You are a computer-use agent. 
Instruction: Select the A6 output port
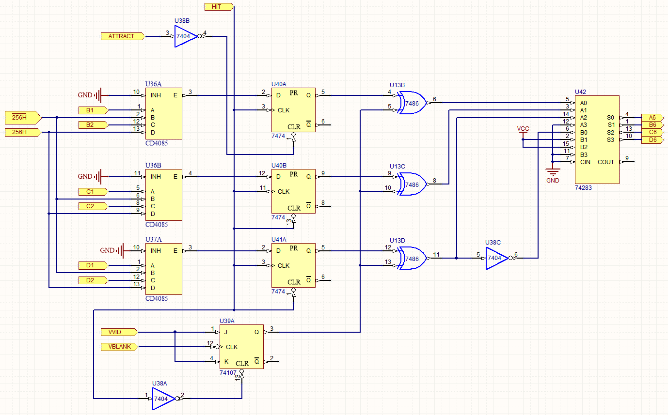[x=652, y=118]
